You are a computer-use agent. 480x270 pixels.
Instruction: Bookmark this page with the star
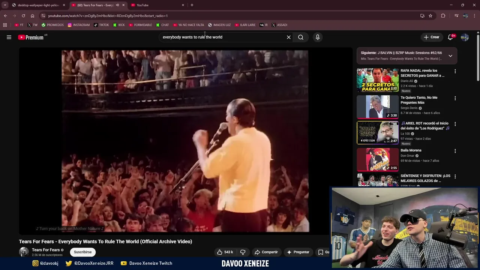click(430, 16)
